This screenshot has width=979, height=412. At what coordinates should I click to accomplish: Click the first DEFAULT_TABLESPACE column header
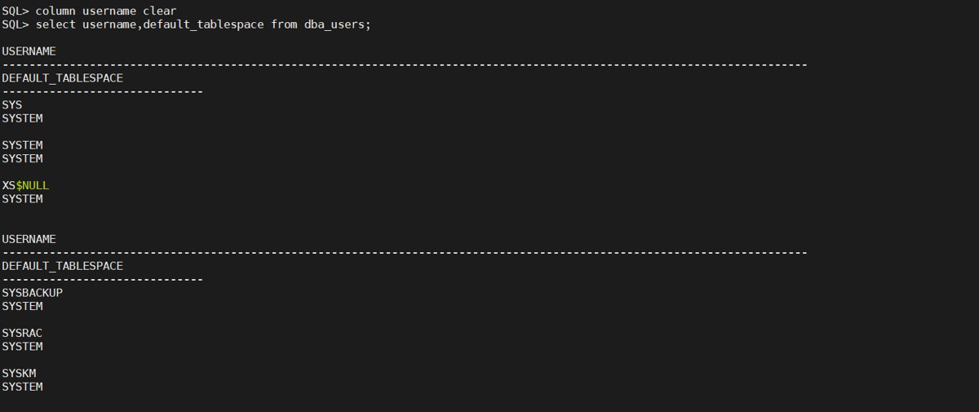[62, 78]
